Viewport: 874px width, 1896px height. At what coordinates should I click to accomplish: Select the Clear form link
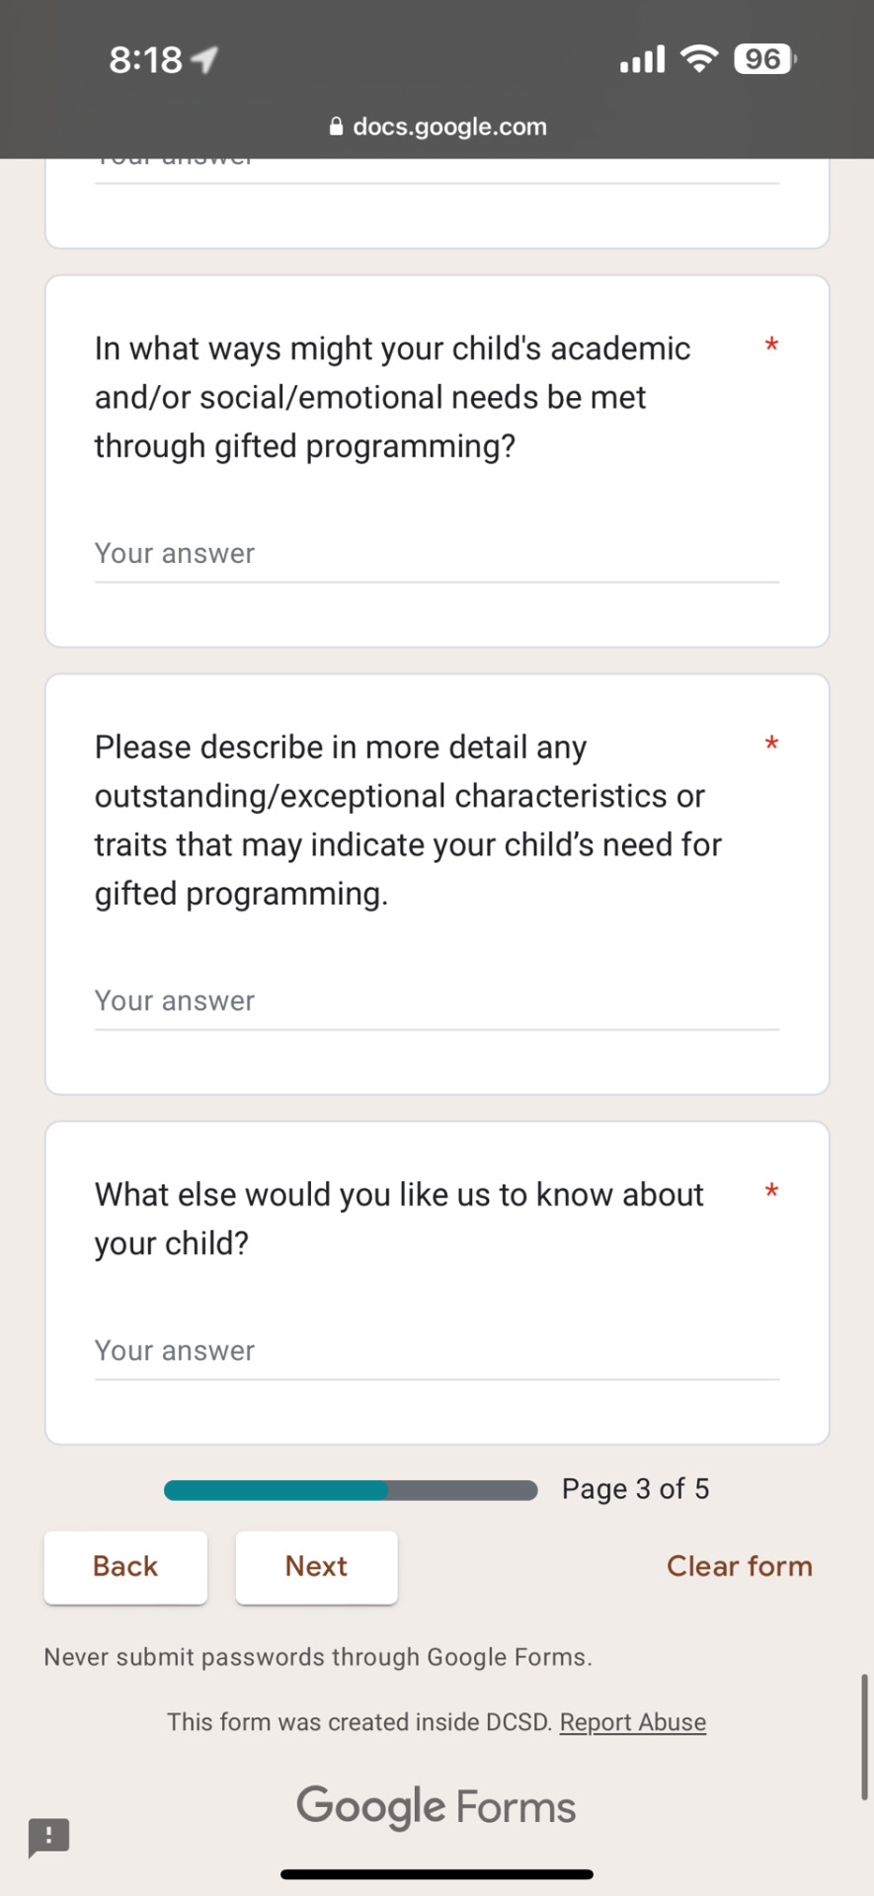tap(740, 1566)
